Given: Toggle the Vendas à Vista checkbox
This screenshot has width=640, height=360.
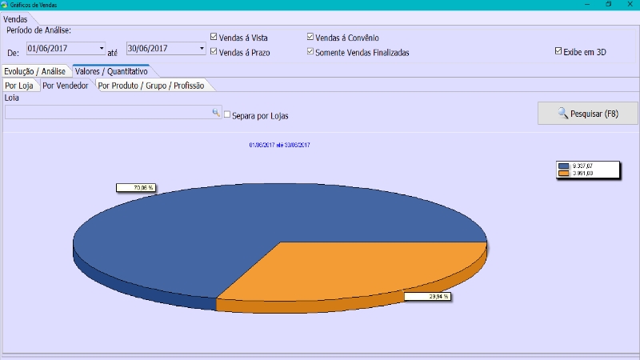Looking at the screenshot, I should 214,37.
